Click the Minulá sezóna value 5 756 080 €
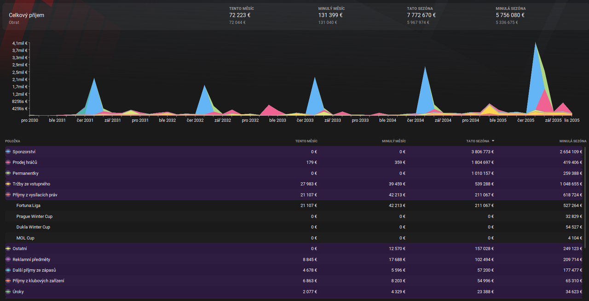589x301 pixels. [510, 15]
